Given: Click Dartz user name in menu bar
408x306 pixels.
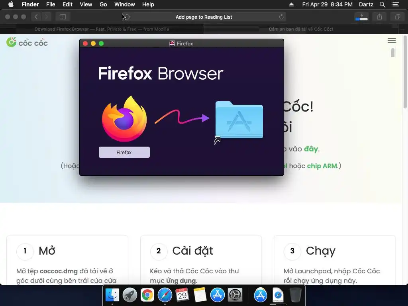Looking at the screenshot, I should tap(366, 4).
